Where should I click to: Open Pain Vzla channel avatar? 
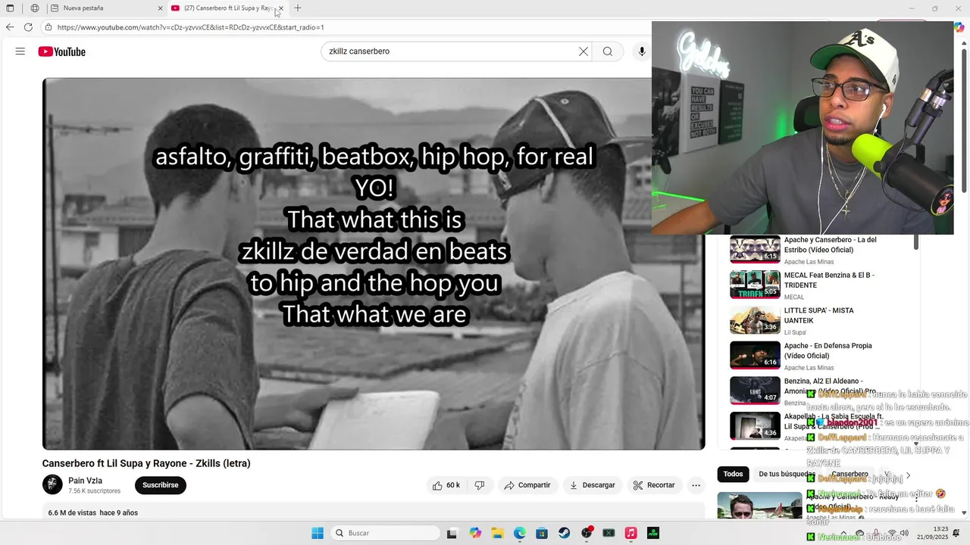[x=52, y=484]
